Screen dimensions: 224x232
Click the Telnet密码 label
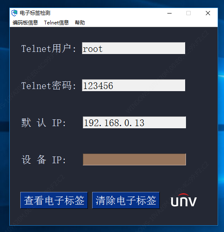pos(49,86)
